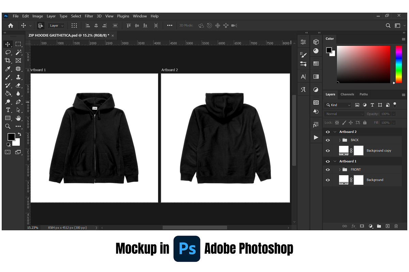Delete layer with trash icon

pos(396,226)
